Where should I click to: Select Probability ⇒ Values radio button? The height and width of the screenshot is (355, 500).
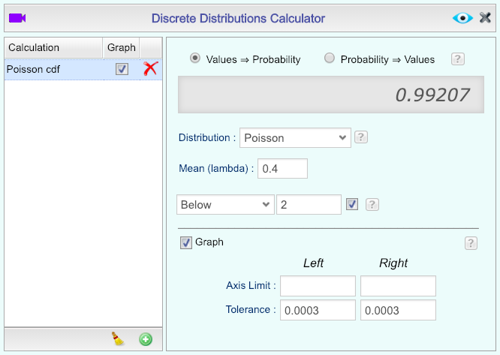(329, 59)
